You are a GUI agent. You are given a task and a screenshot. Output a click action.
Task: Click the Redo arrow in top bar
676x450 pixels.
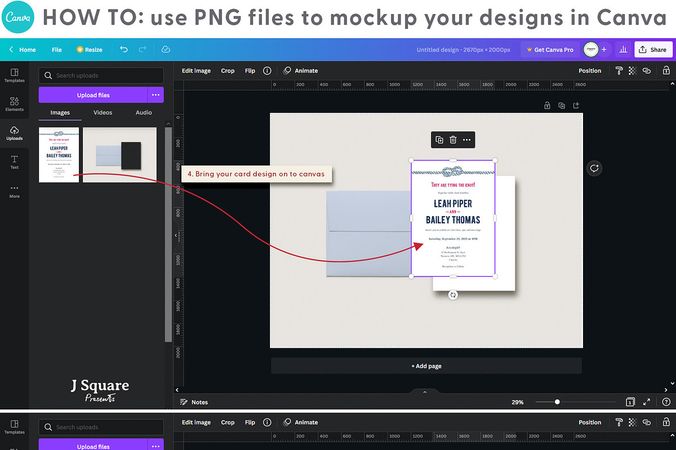point(143,49)
